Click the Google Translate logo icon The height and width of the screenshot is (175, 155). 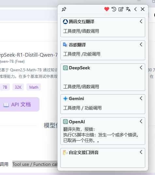(x=65, y=45)
